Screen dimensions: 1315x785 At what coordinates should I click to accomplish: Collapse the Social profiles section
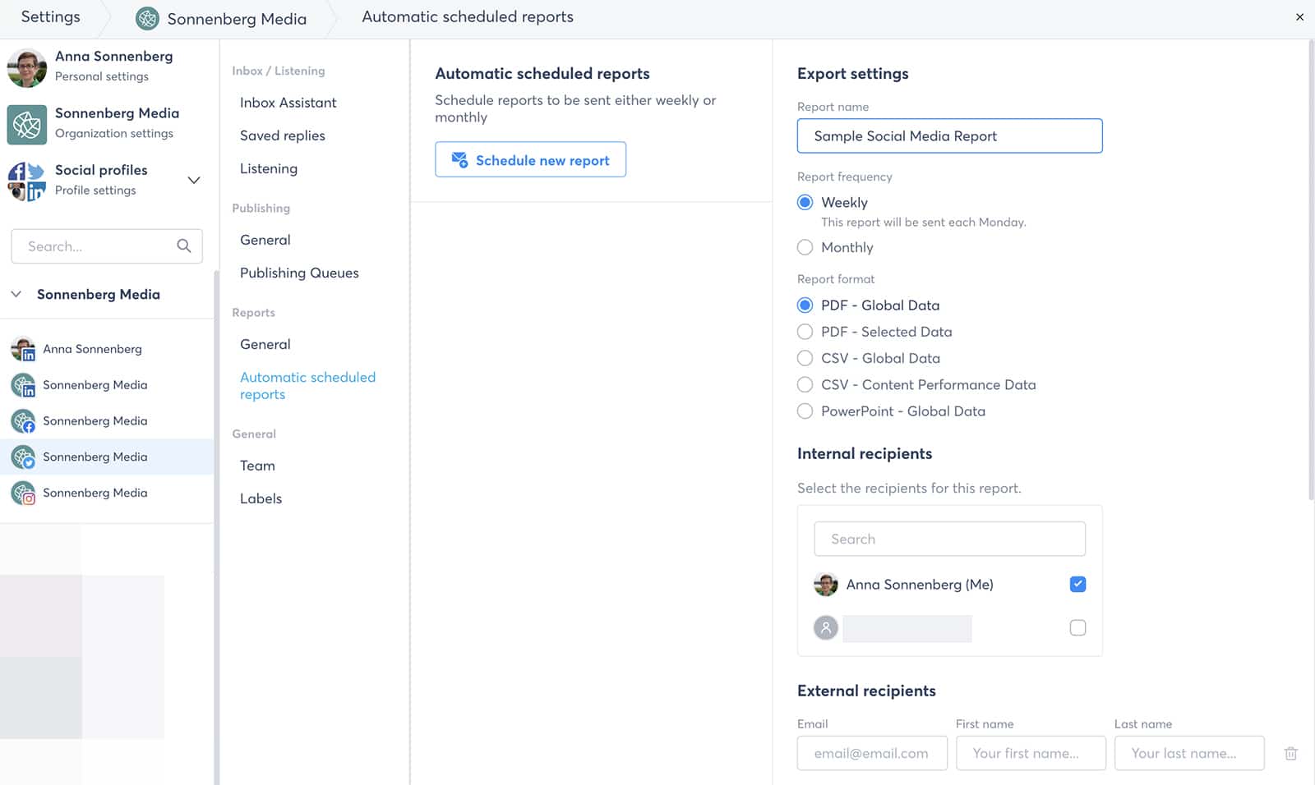194,180
